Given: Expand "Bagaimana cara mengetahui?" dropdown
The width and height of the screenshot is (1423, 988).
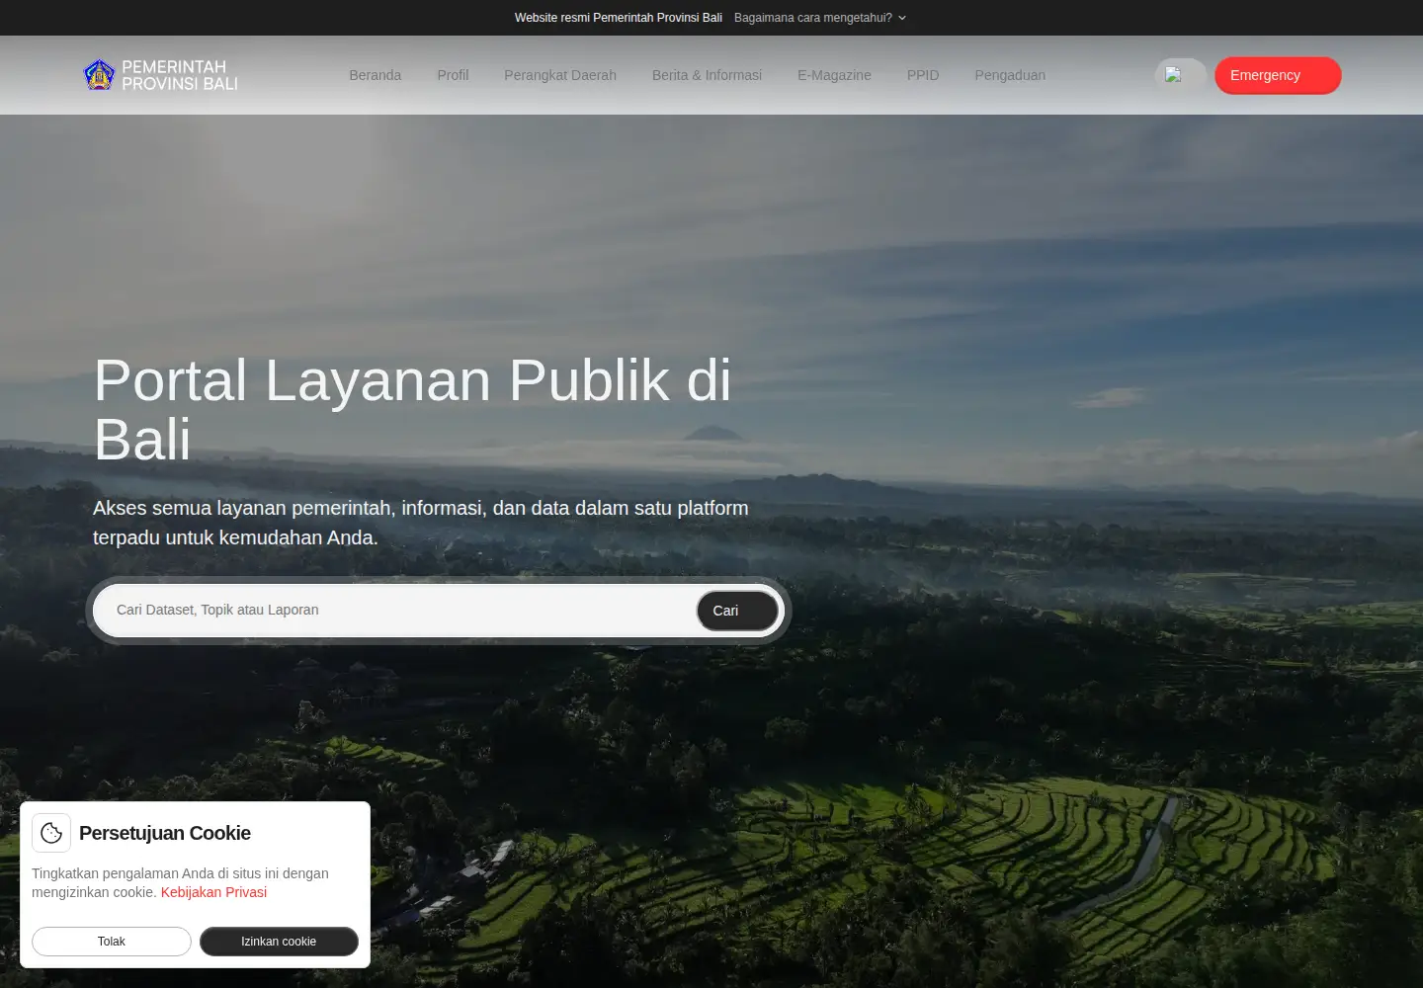Looking at the screenshot, I should coord(820,18).
